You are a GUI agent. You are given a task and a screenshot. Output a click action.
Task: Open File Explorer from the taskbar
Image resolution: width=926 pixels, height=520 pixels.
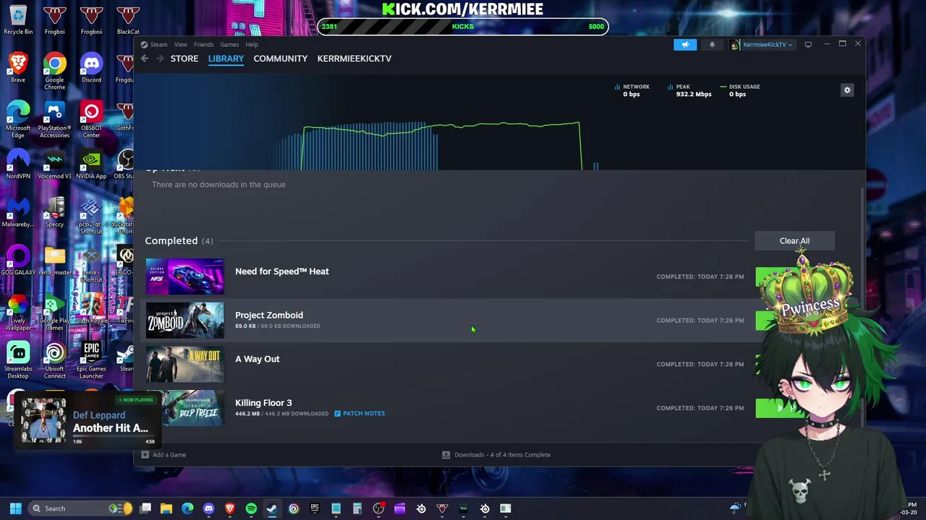pyautogui.click(x=166, y=508)
